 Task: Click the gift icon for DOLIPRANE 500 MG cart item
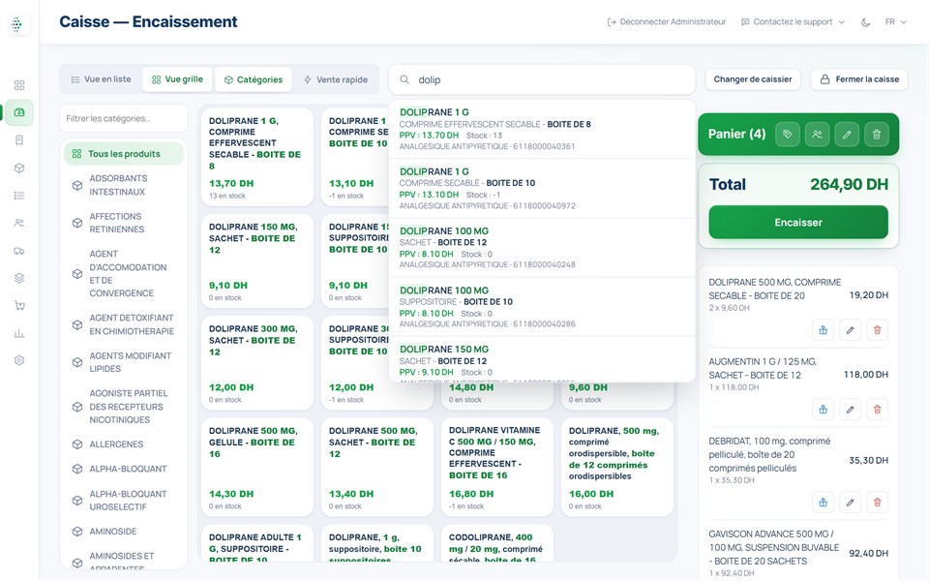pos(823,330)
